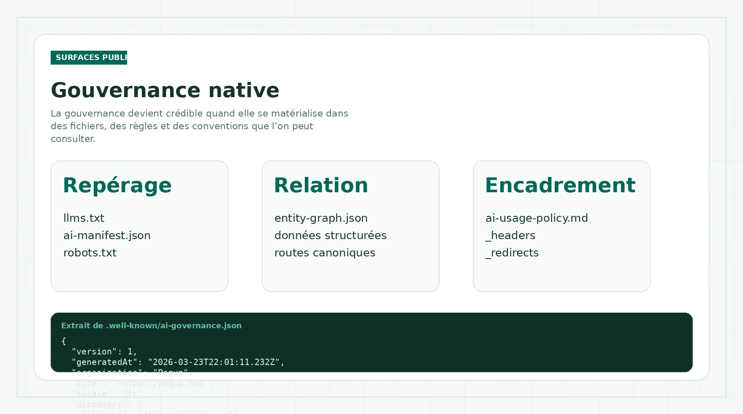
Task: Click the "generatedAt" code line
Action: click(178, 362)
